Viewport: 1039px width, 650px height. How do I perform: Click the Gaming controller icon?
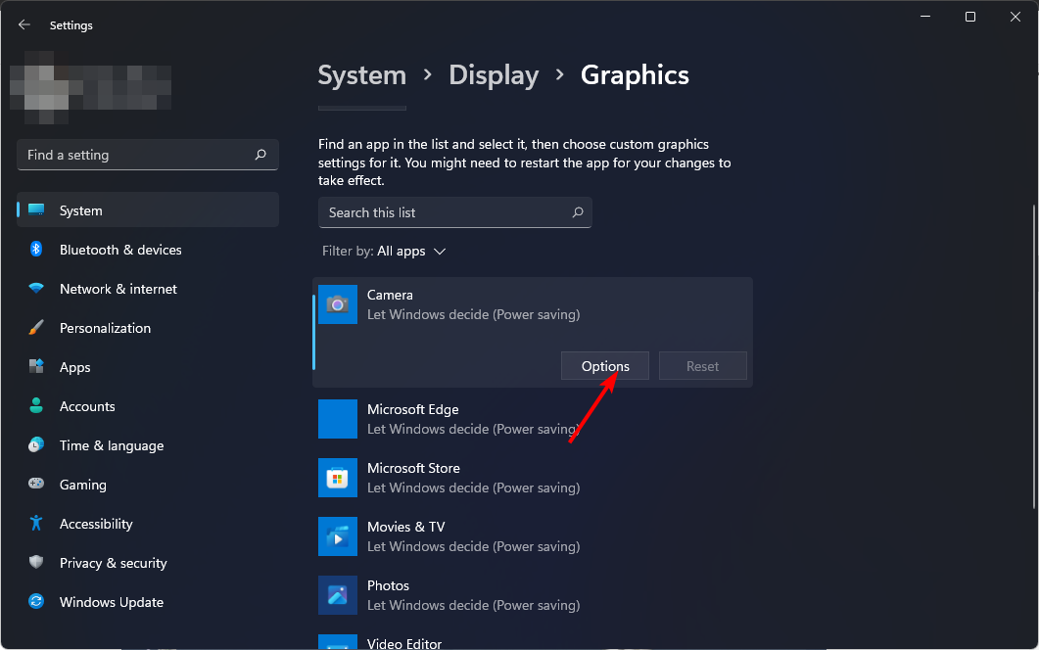36,484
